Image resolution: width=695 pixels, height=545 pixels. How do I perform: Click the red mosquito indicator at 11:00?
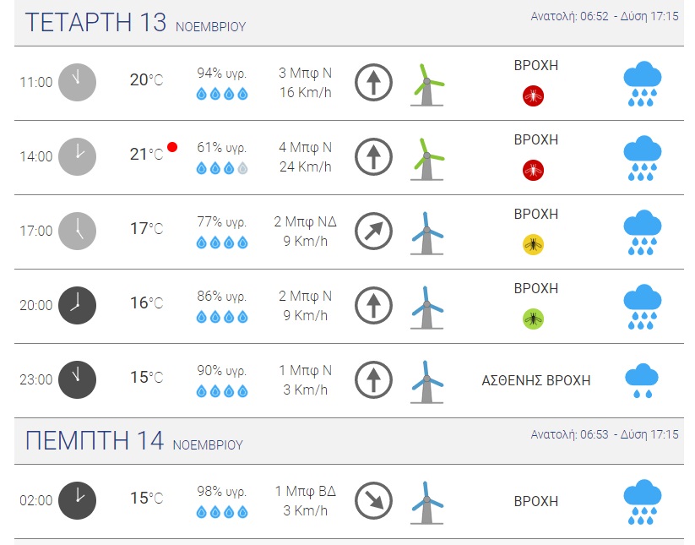pos(533,95)
